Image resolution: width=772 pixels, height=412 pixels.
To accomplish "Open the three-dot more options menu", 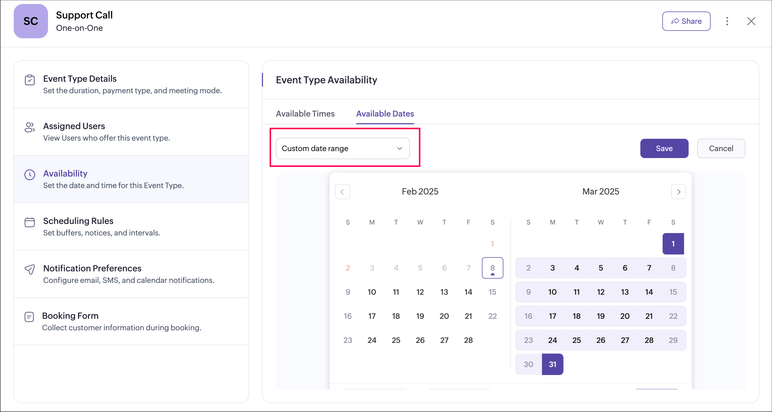I will (x=727, y=21).
